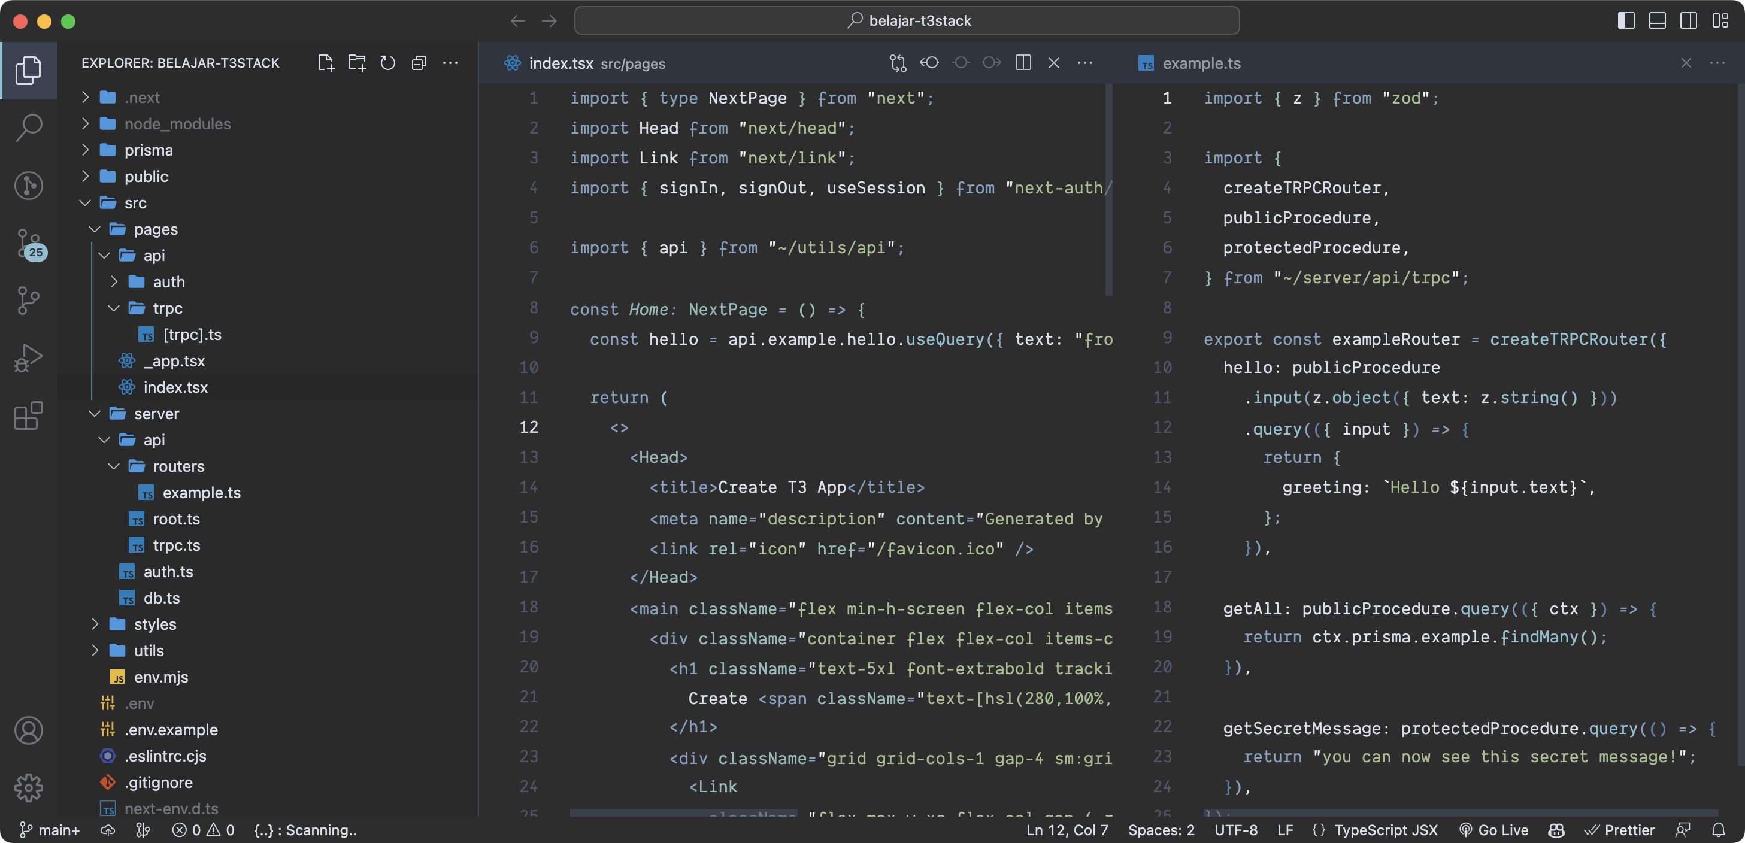The width and height of the screenshot is (1745, 843).
Task: Click Spaces: 2 indentation setting
Action: click(x=1161, y=829)
